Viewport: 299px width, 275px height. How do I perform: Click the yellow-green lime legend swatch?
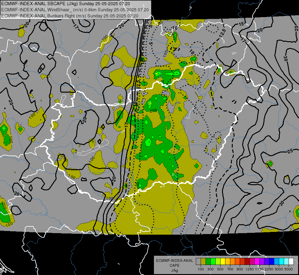click(218, 262)
